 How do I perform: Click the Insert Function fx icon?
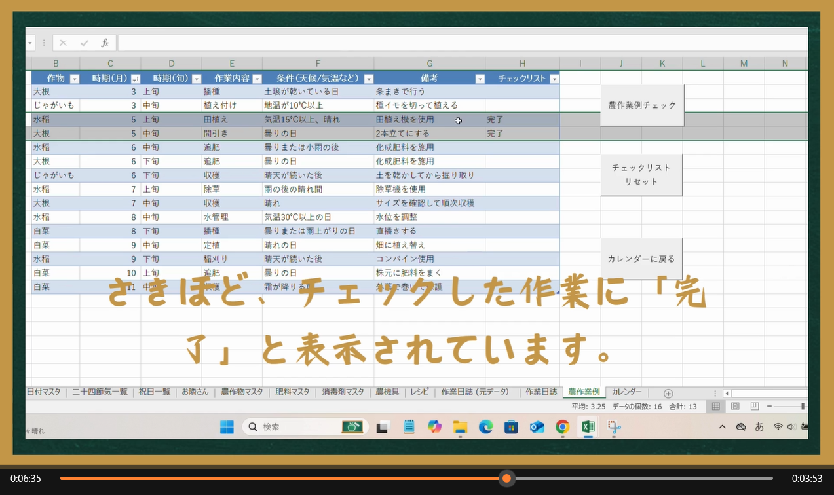pyautogui.click(x=105, y=43)
